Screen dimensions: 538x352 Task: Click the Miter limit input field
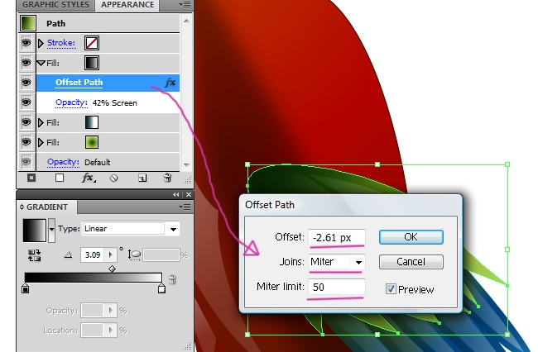[x=336, y=288]
